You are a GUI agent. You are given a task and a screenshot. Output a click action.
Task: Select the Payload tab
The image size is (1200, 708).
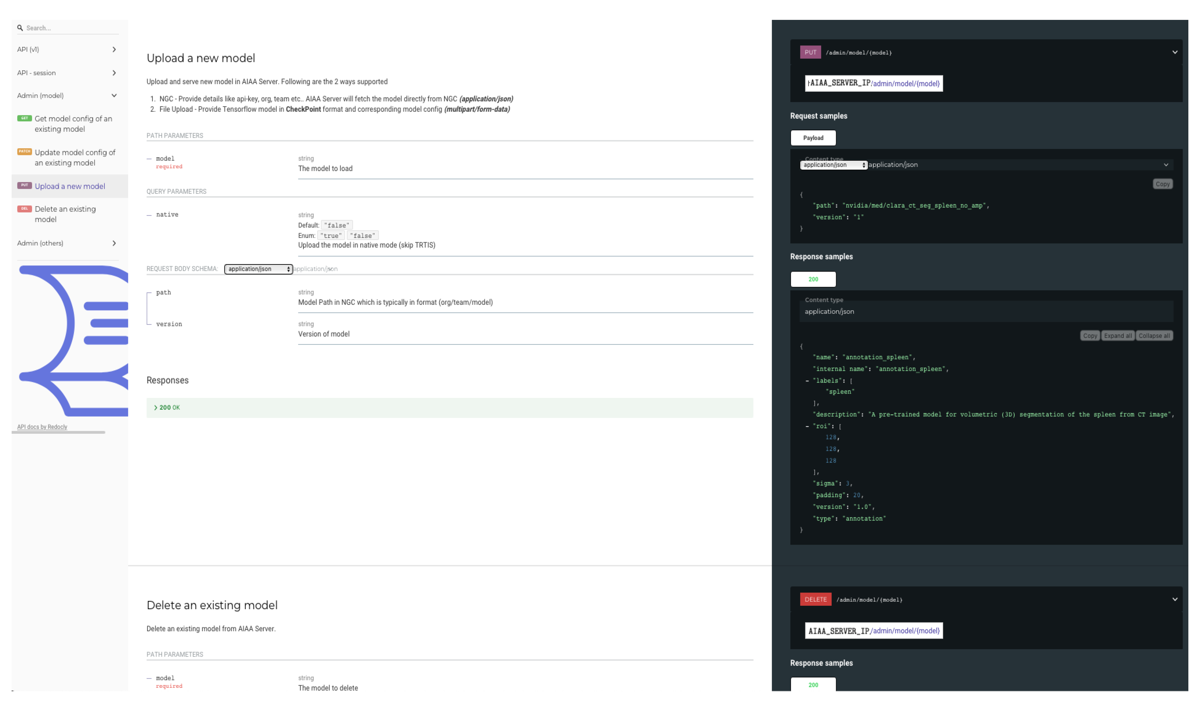click(813, 138)
